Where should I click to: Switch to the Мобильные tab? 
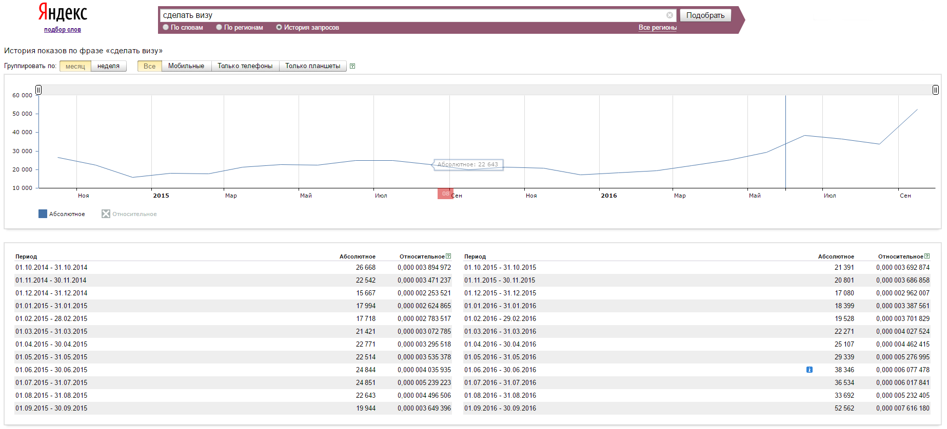click(x=186, y=66)
